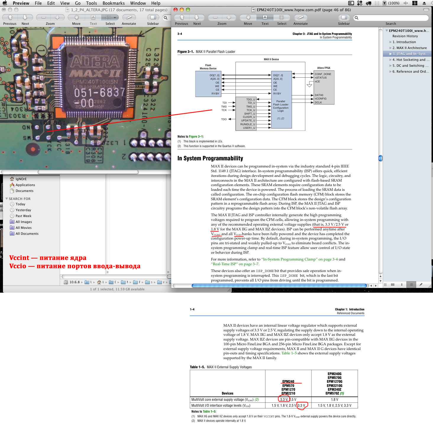
Task: Show annotations view in sidebar footer
Action: (421, 285)
